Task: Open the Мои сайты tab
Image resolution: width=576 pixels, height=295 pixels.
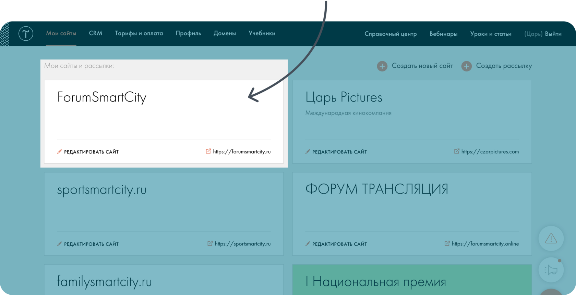Action: (x=61, y=33)
